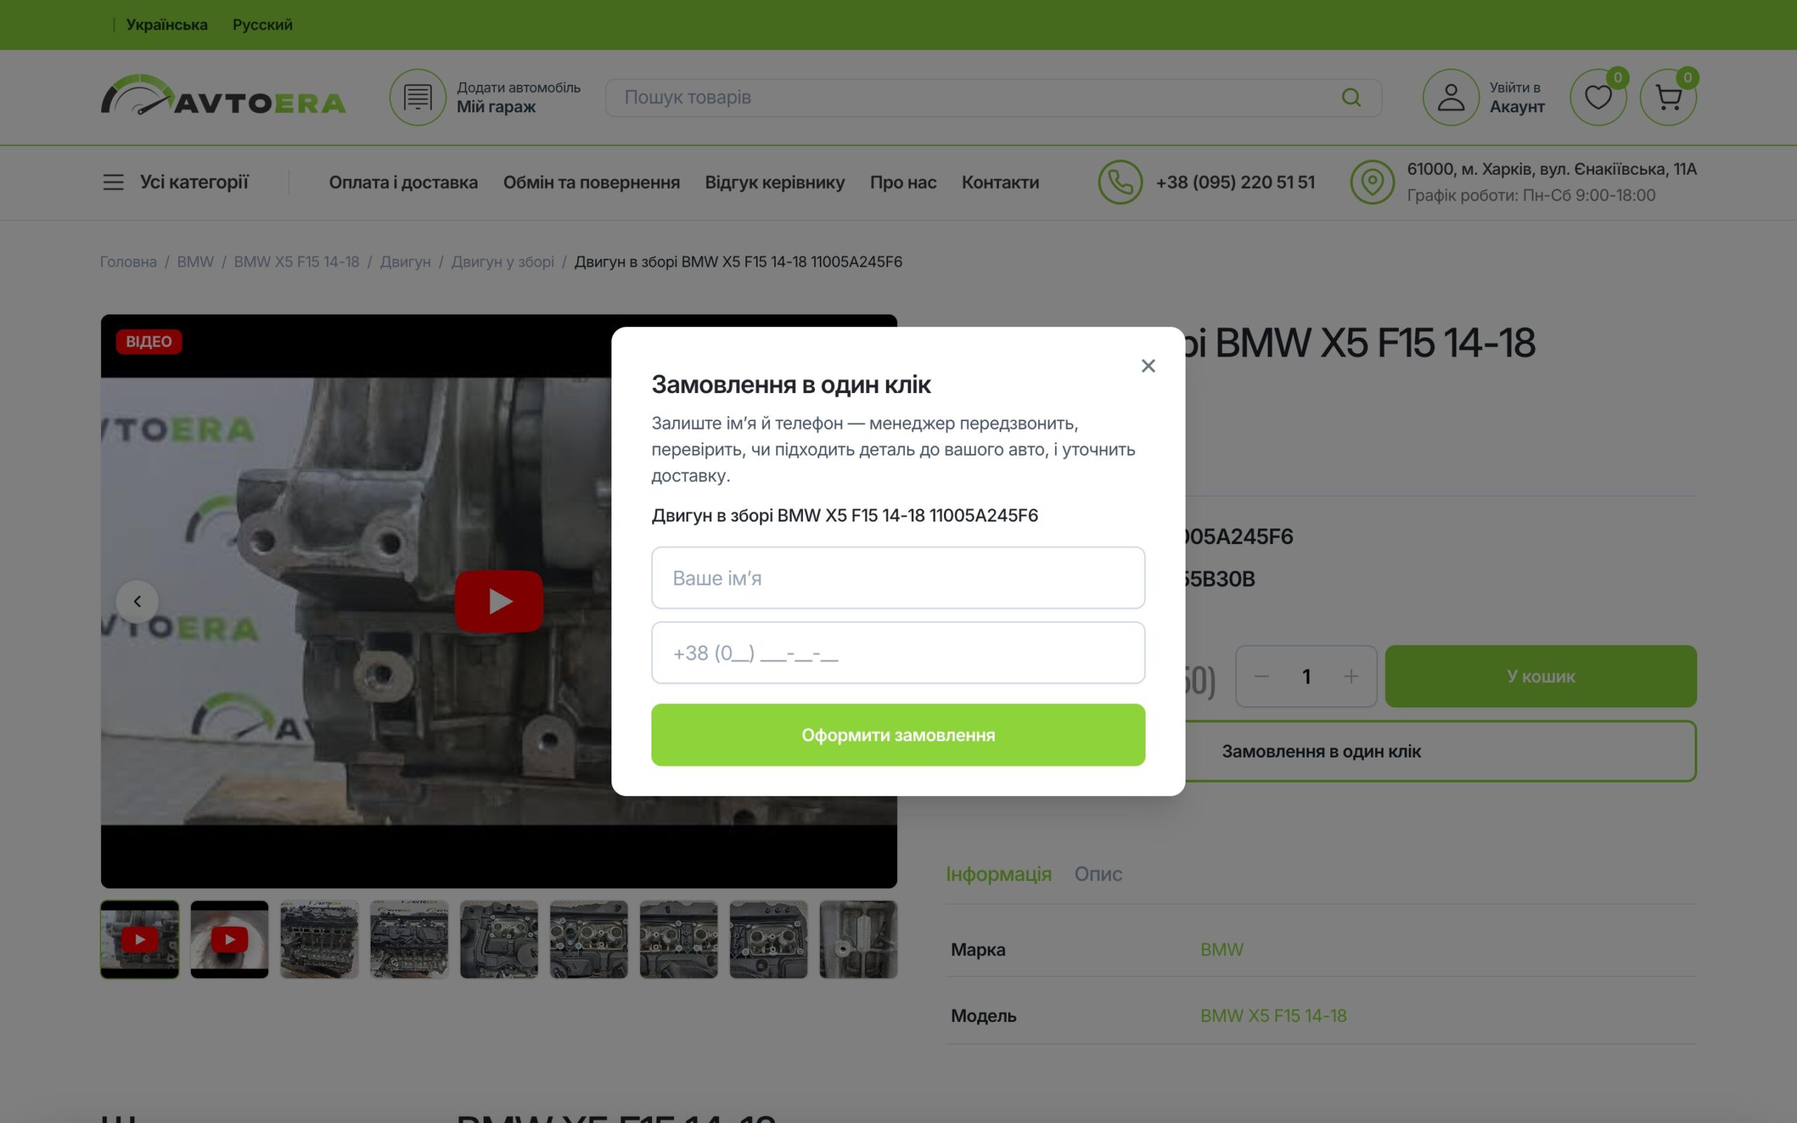Click the AVTOERA logo
This screenshot has height=1123, width=1797.
pyautogui.click(x=223, y=95)
